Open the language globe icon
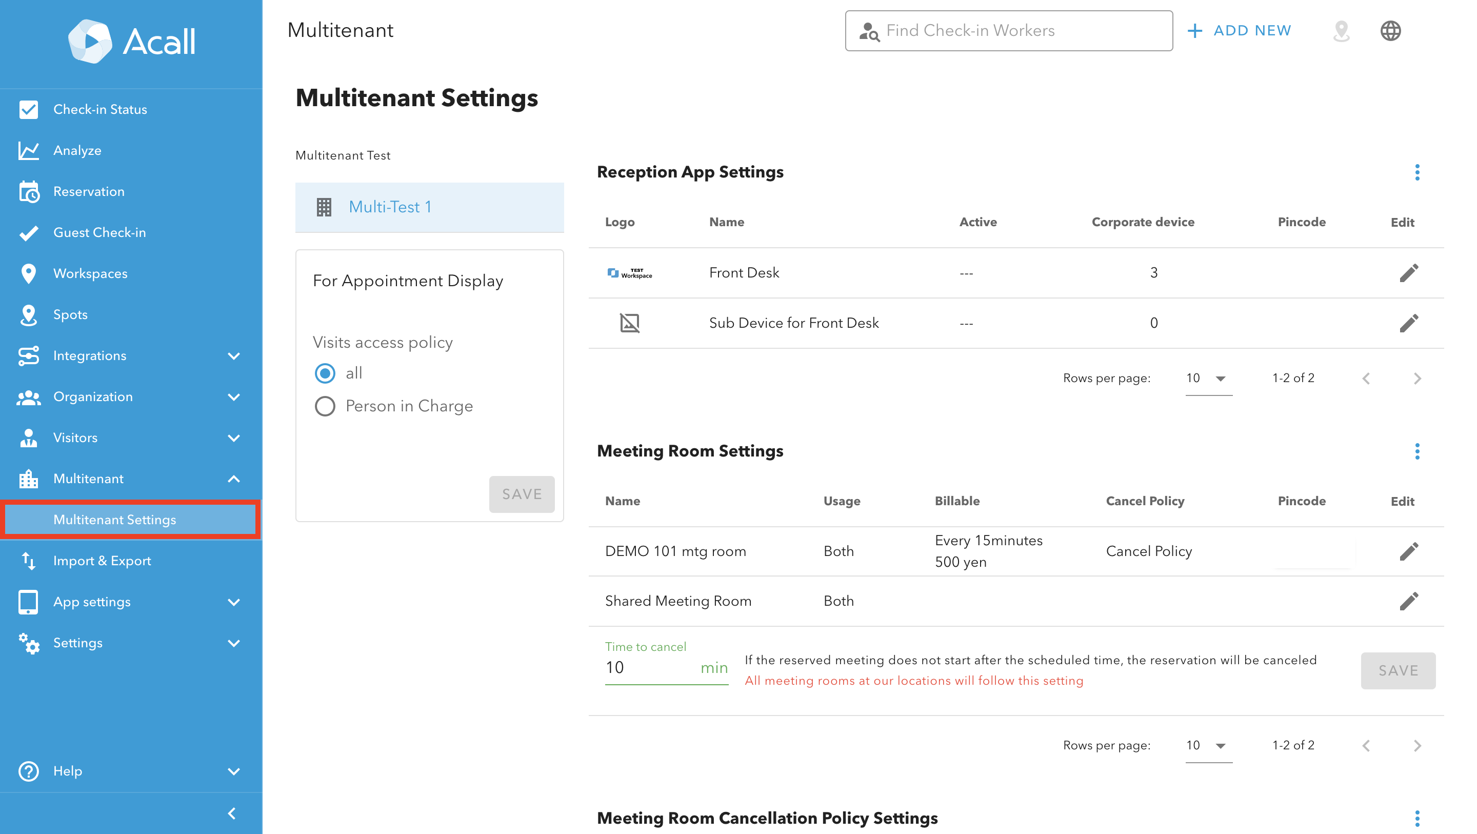Viewport: 1477px width, 834px height. click(x=1390, y=30)
